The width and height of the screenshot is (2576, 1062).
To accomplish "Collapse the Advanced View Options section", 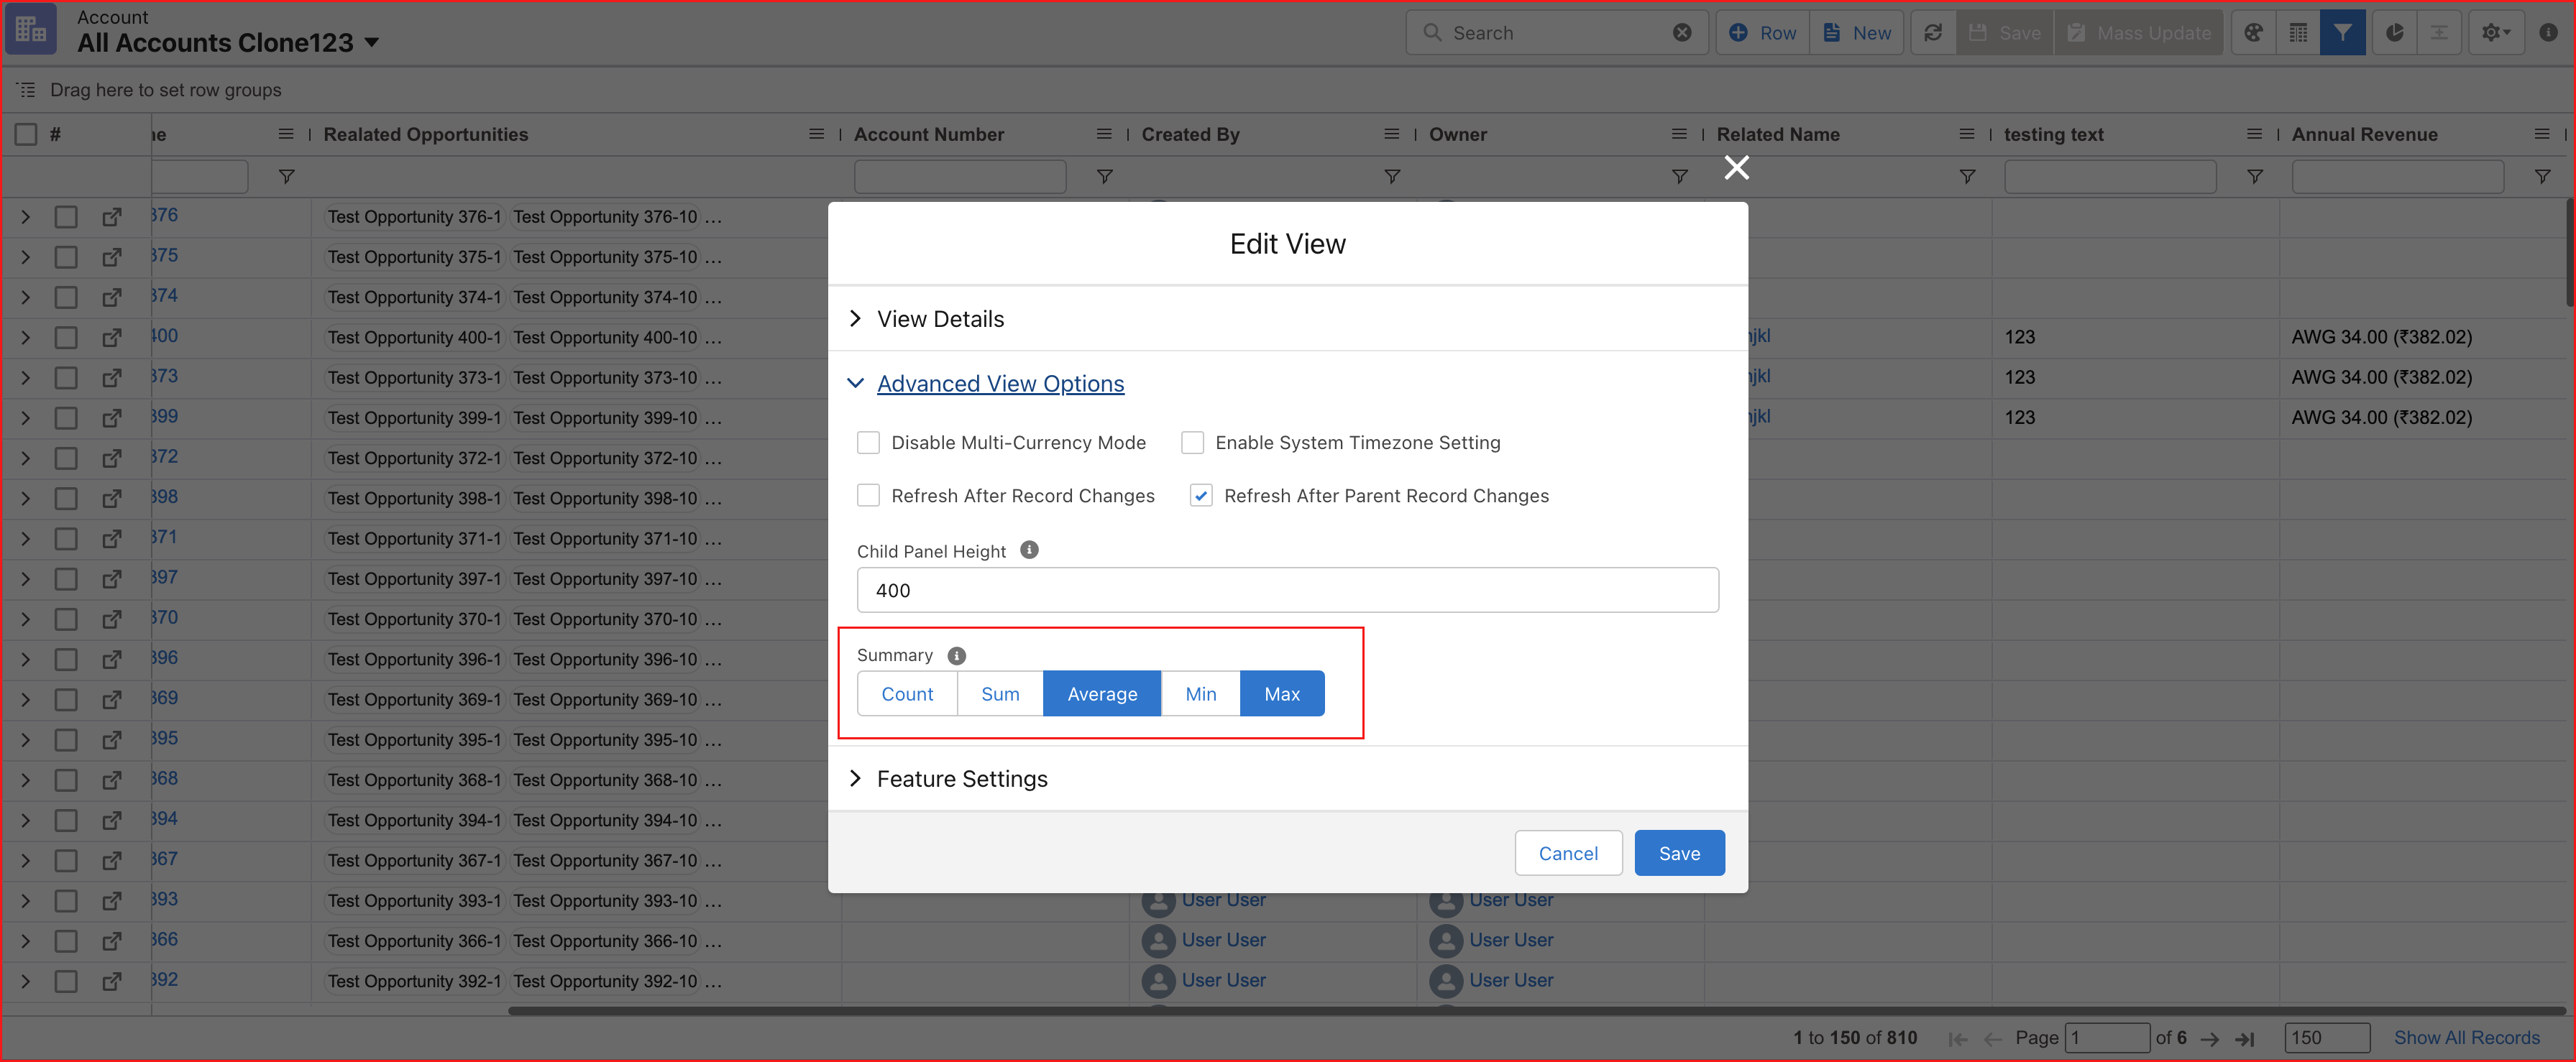I will [x=999, y=384].
